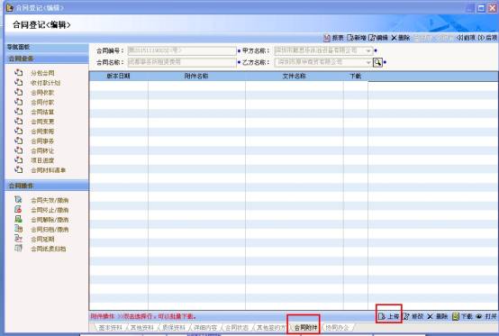Click the 下载 column header
The image size is (499, 336).
click(356, 76)
